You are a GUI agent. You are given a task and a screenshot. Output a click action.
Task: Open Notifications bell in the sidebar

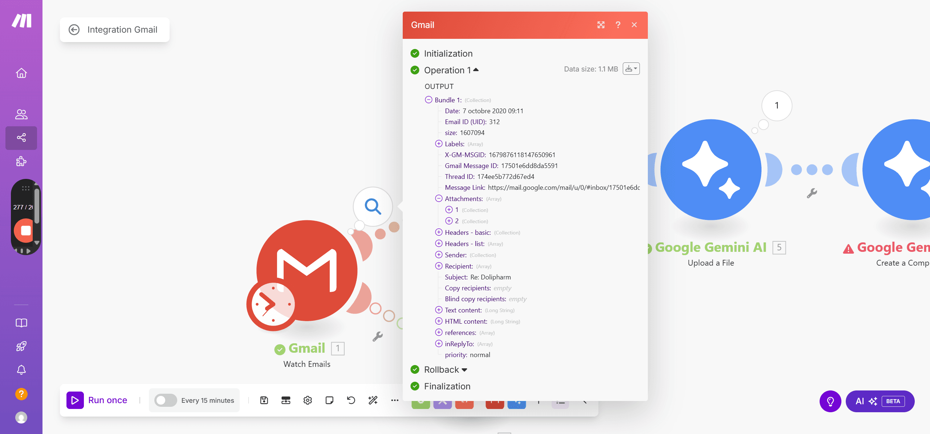click(x=21, y=370)
